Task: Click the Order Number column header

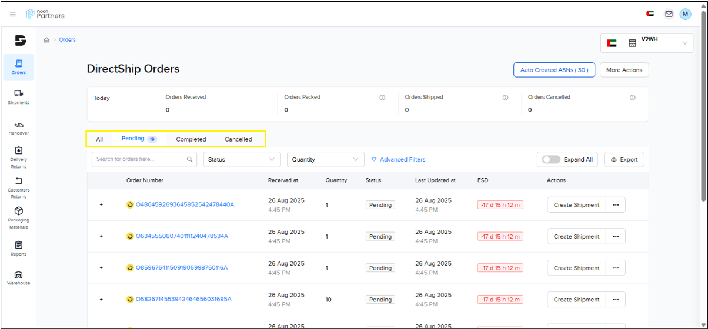Action: 145,180
